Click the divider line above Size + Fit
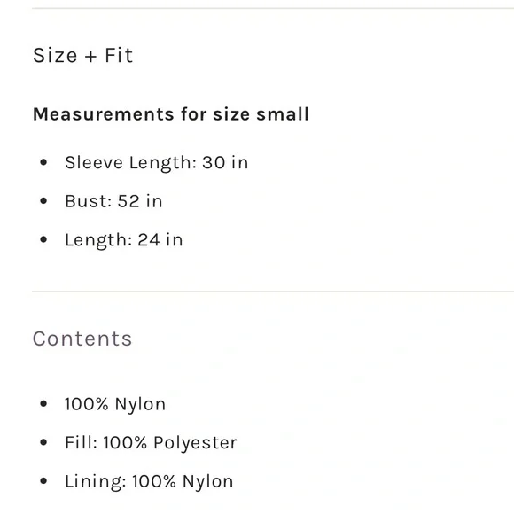514x514 pixels. 273,8
